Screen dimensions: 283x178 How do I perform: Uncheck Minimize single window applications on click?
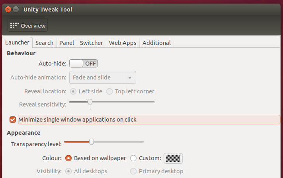coord(13,120)
